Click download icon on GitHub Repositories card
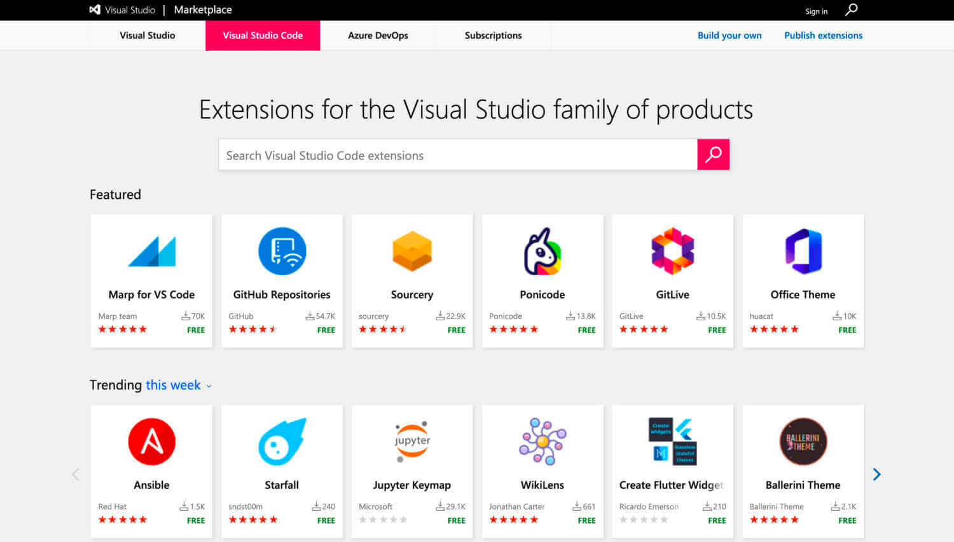 tap(310, 316)
